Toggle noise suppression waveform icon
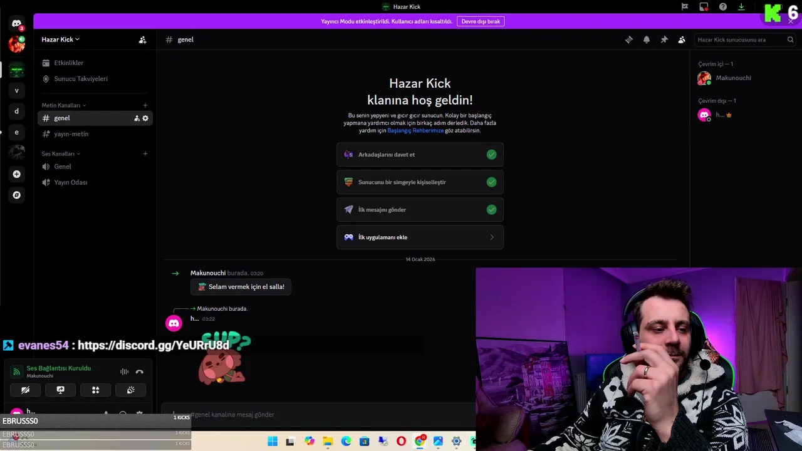The width and height of the screenshot is (802, 451). [x=124, y=371]
